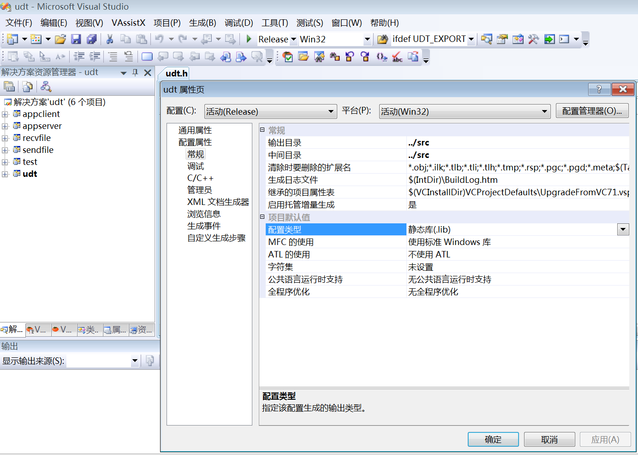Save the current file with the floppy icon
The height and width of the screenshot is (455, 638).
point(76,39)
